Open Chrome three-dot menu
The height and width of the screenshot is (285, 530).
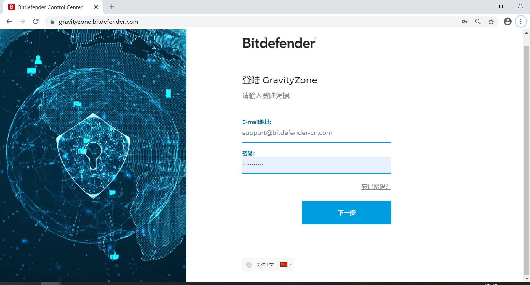coord(521,22)
